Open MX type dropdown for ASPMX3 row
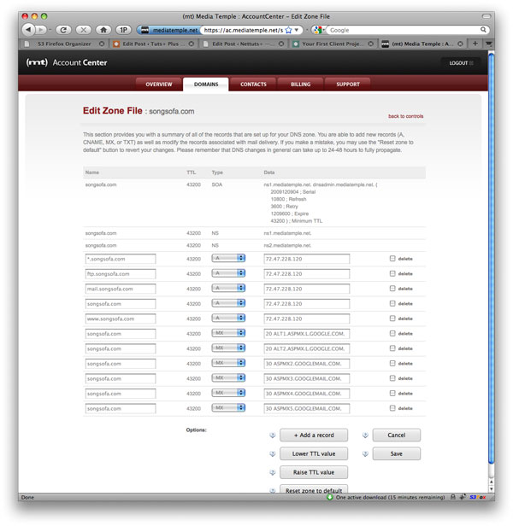Viewport: 513px width, 526px height. (x=228, y=377)
